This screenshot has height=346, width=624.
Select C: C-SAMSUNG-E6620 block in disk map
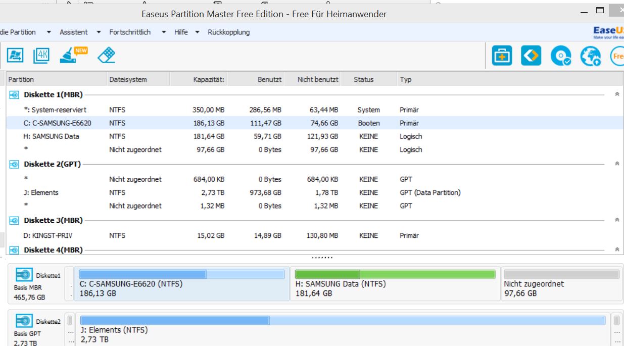[x=182, y=284]
